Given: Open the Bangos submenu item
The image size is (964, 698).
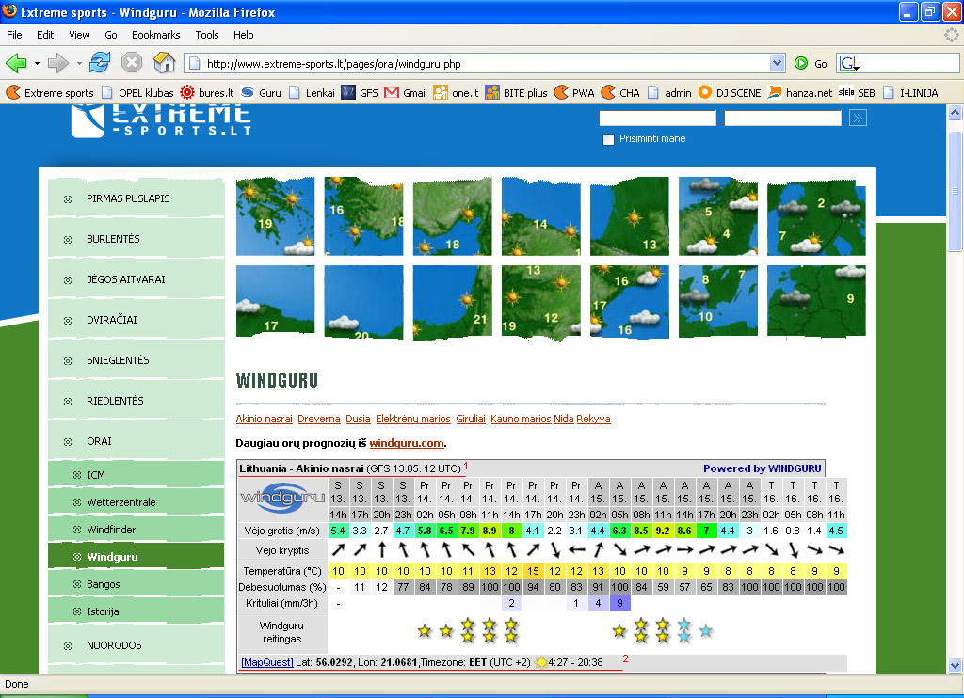Looking at the screenshot, I should (x=136, y=584).
